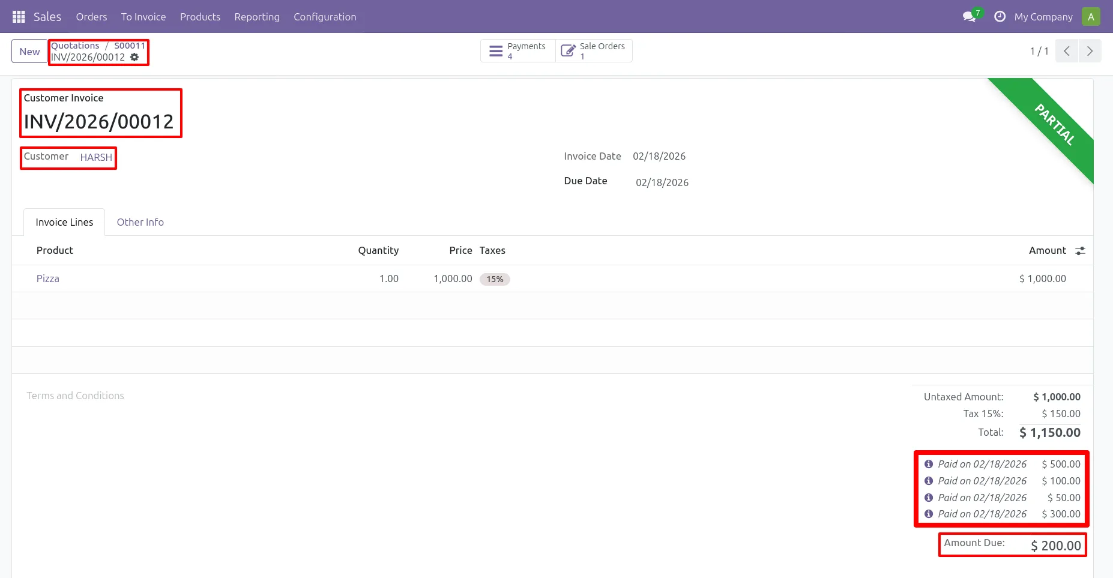Viewport: 1113px width, 578px height.
Task: Open the Orders menu
Action: [x=91, y=17]
